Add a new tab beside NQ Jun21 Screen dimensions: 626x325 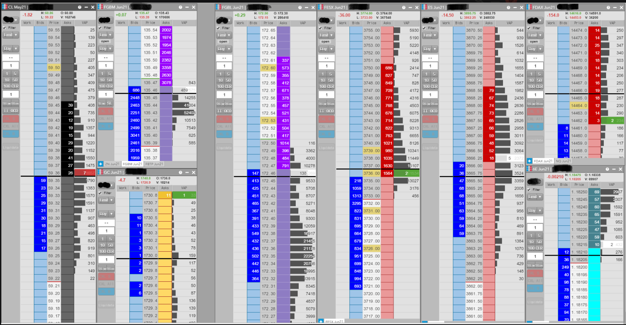(529, 161)
